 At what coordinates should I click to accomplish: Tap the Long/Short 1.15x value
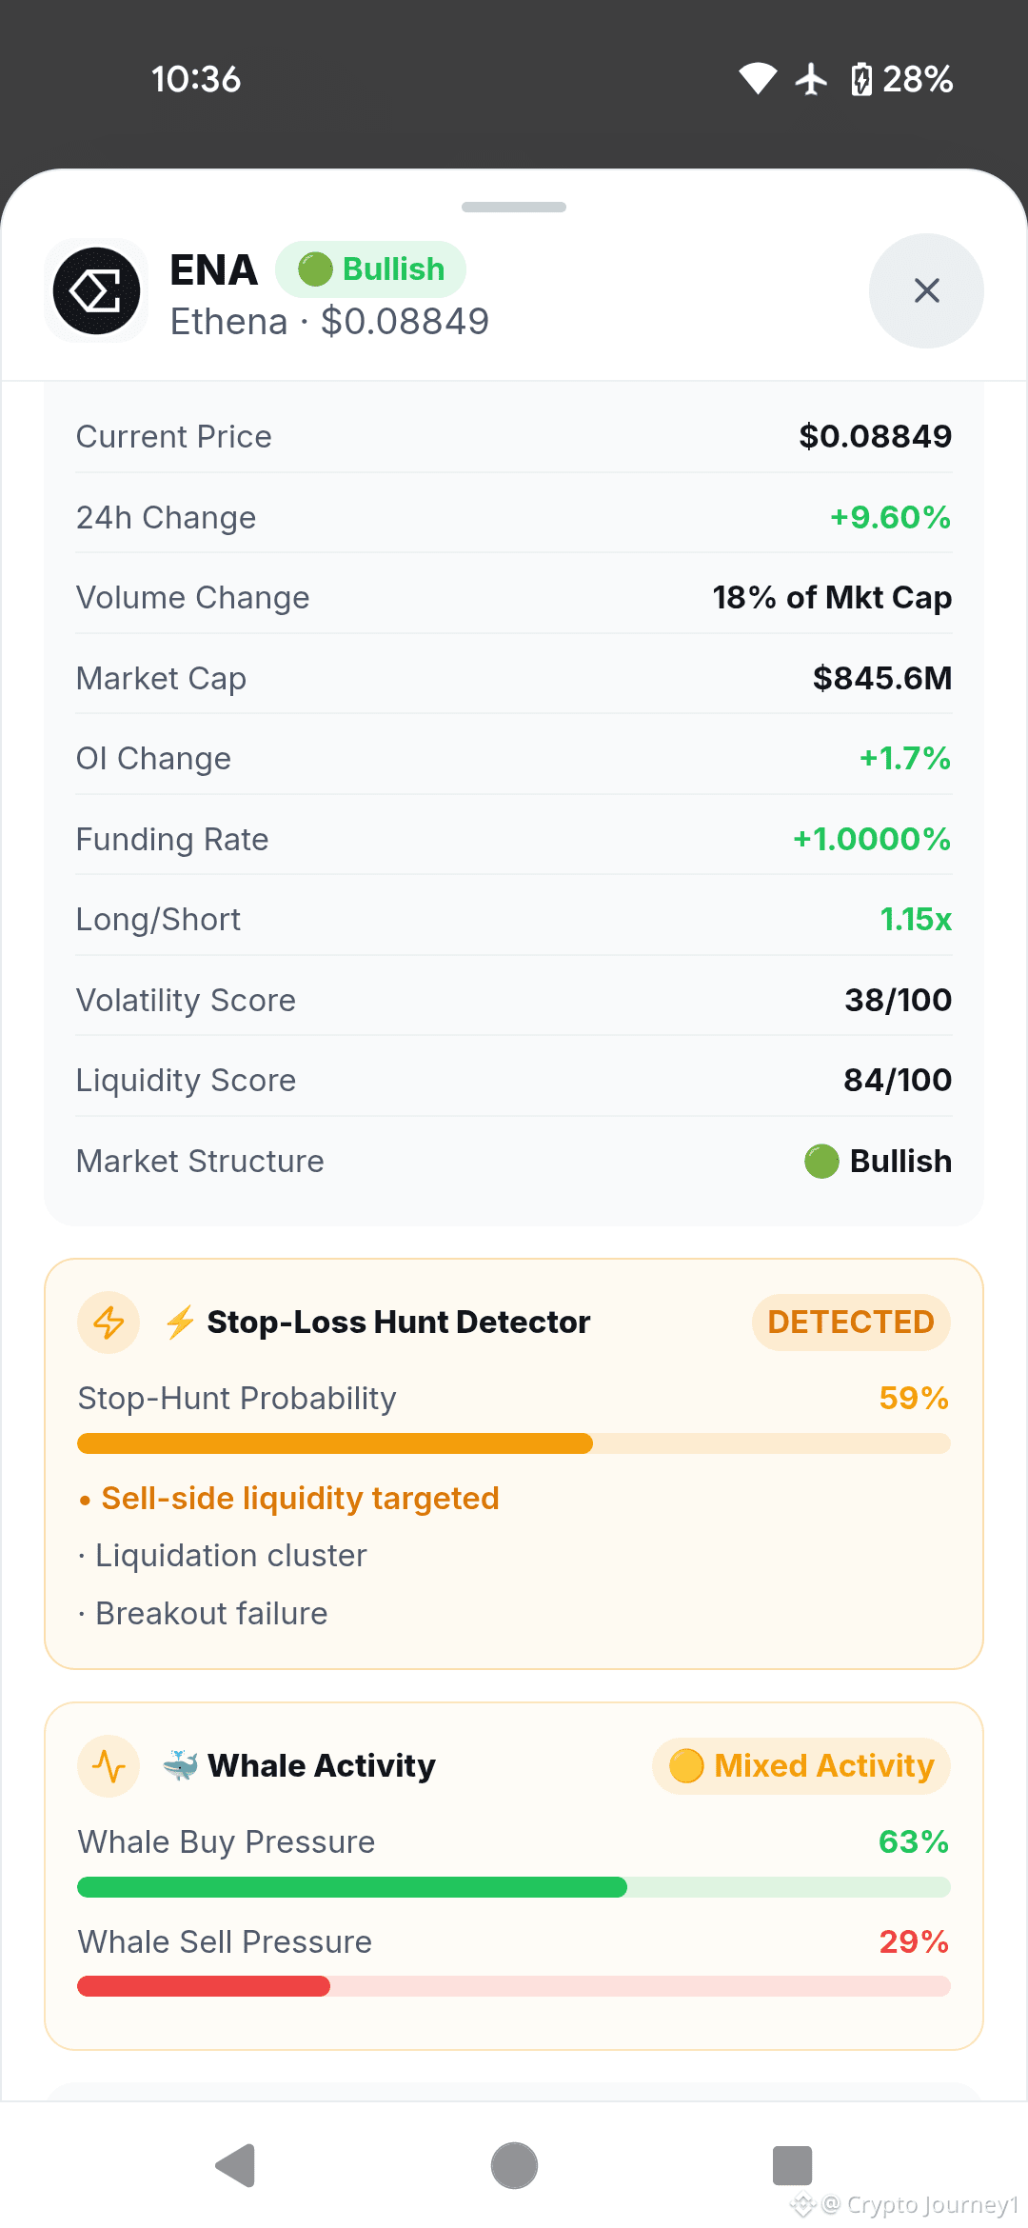tap(916, 919)
